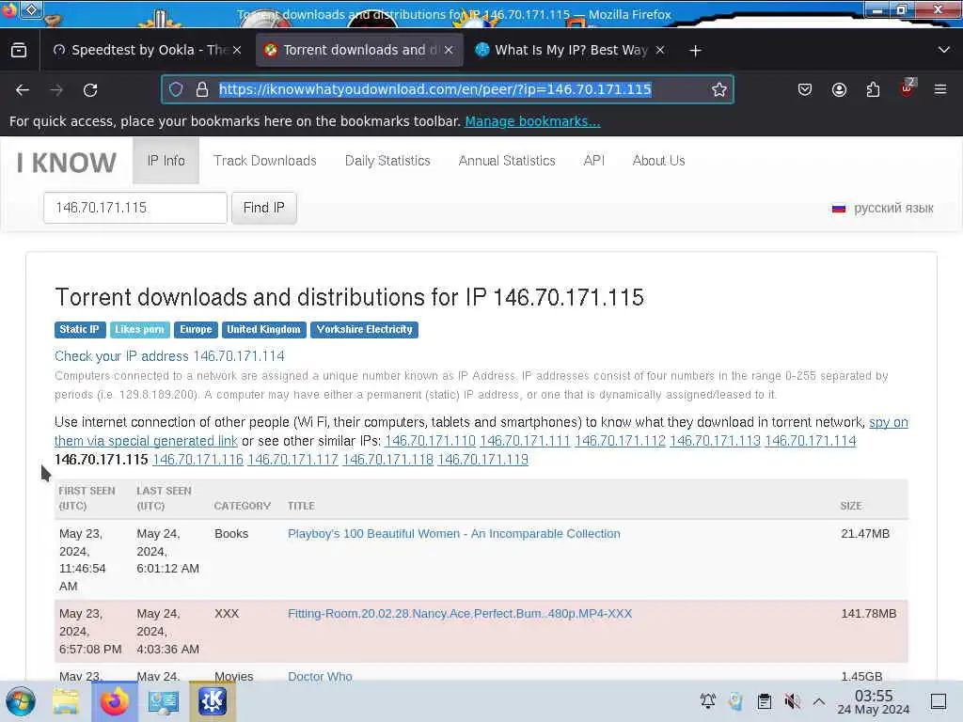Click the I KNOW site logo
The image size is (963, 722).
[x=67, y=163]
